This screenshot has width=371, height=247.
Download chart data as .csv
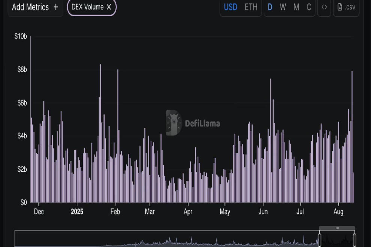point(346,7)
